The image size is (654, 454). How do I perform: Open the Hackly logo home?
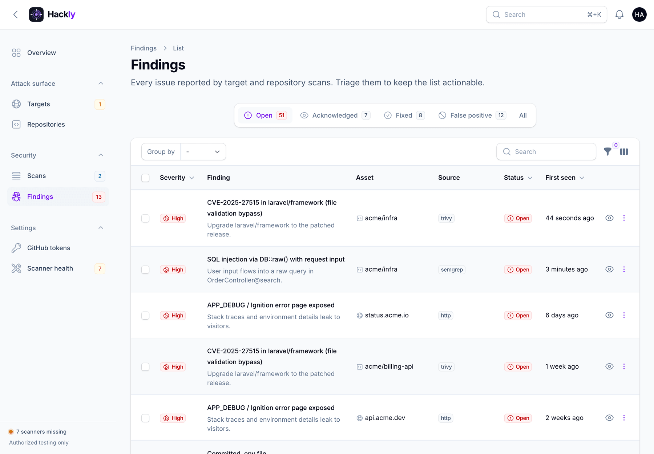[52, 15]
